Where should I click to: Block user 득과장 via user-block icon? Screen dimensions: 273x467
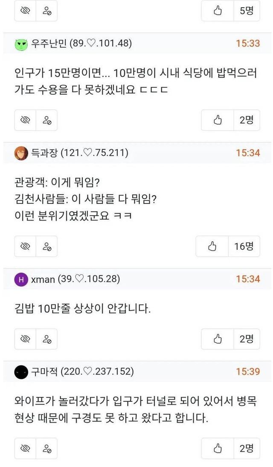(x=46, y=247)
